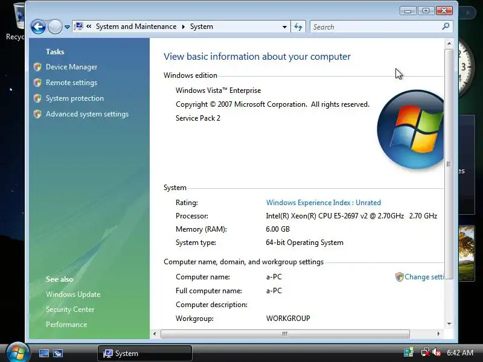Open Remote settings task link

point(71,83)
